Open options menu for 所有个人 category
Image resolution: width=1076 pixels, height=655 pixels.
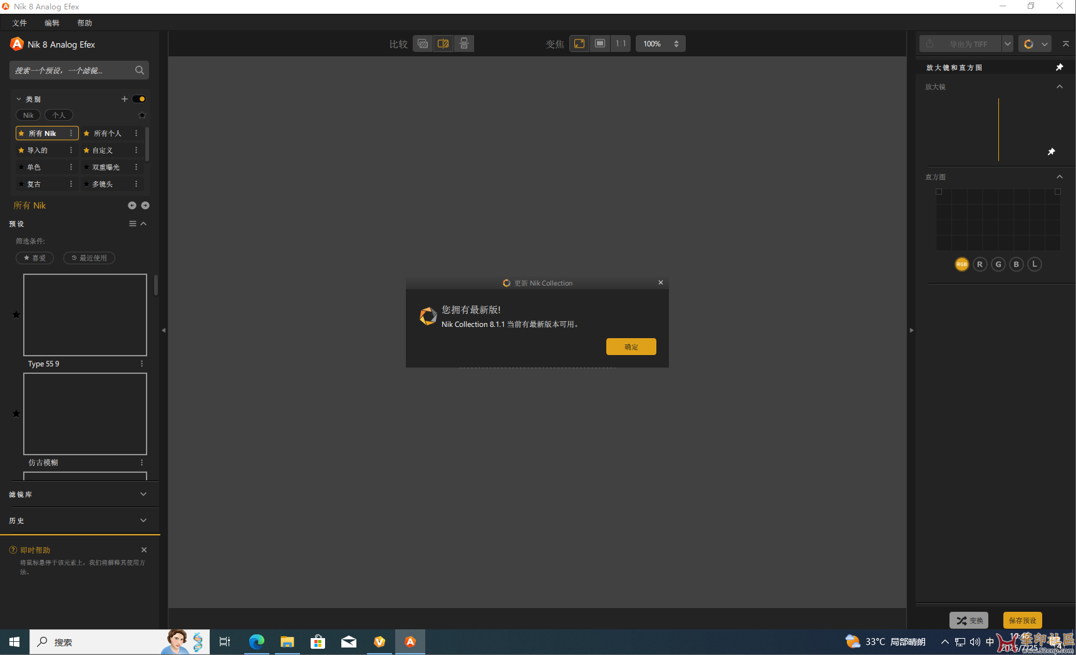coord(136,133)
